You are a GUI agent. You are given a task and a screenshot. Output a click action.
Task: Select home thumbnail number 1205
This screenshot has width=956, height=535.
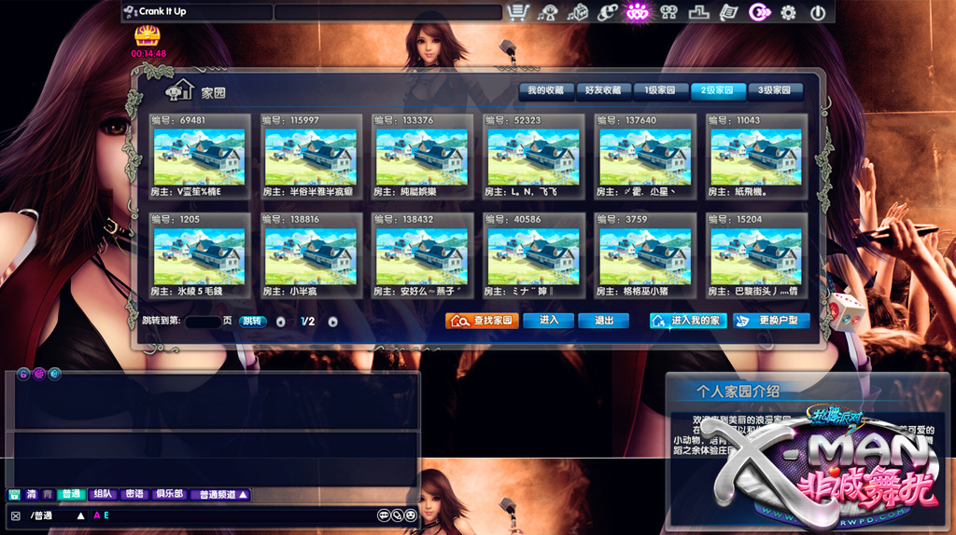200,255
